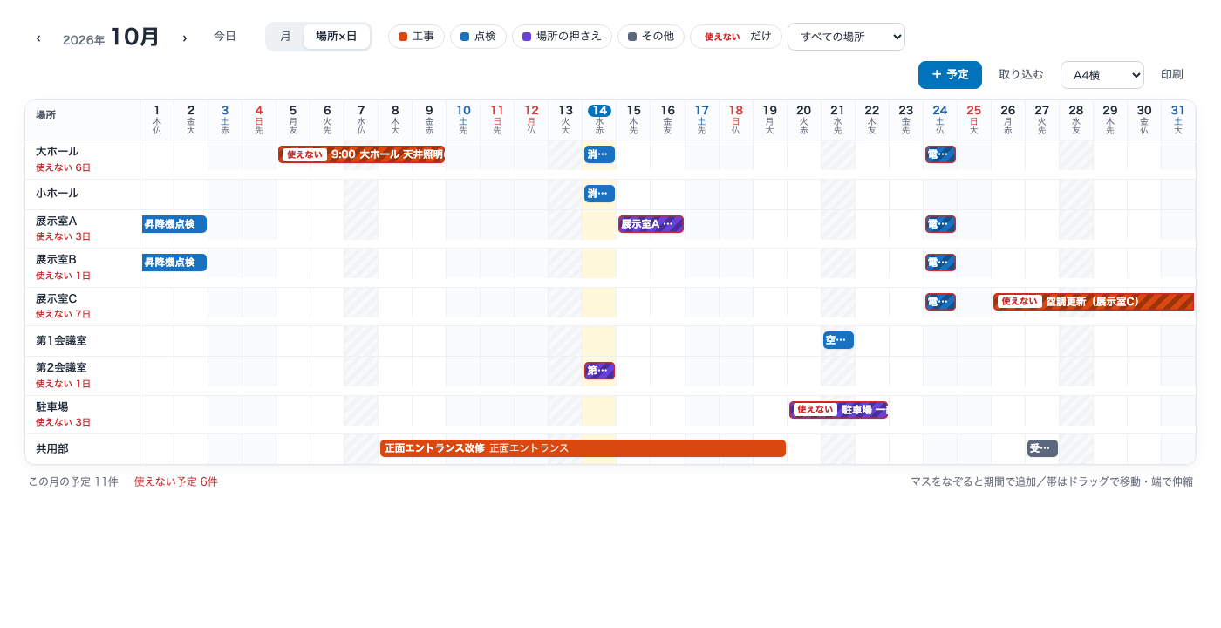
Task: Open the すべての場所 dropdown
Action: 846,37
